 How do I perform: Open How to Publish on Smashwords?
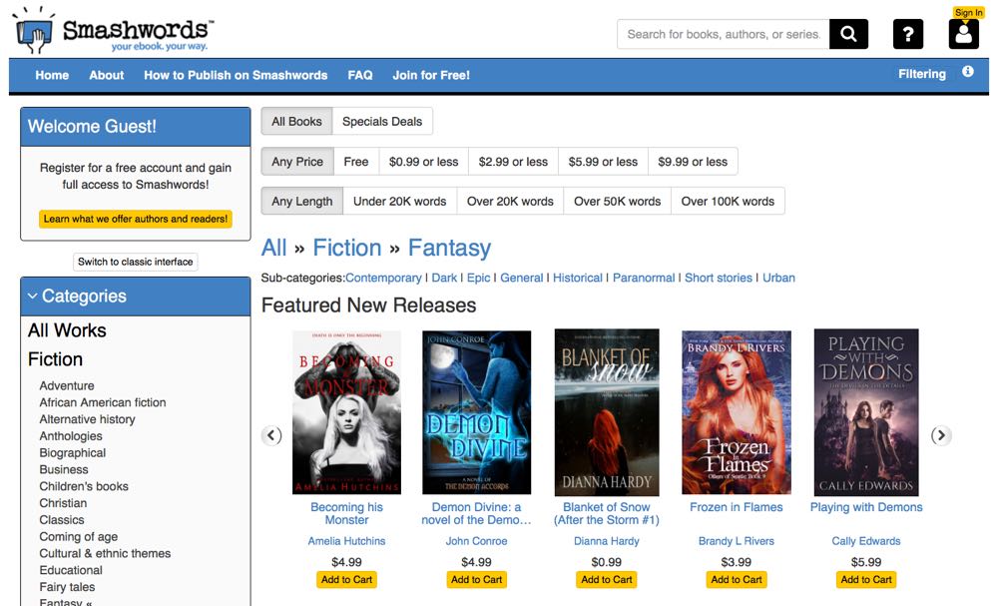click(x=236, y=75)
